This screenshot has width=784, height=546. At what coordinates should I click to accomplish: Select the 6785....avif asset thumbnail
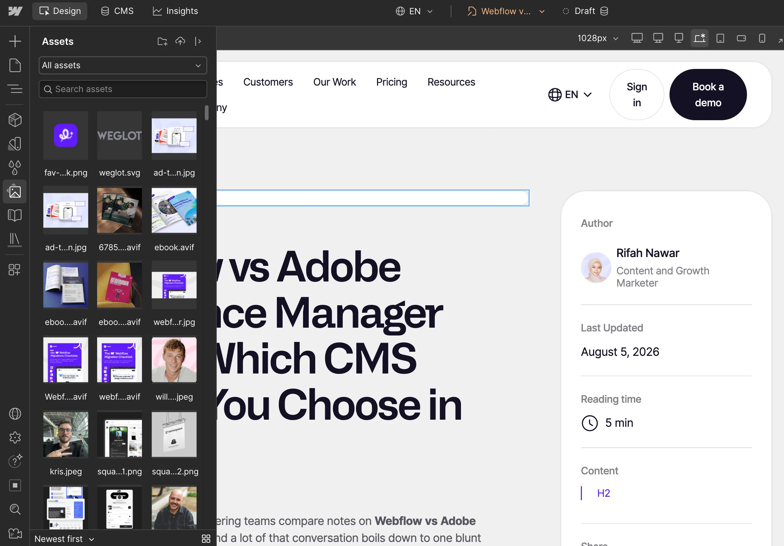(120, 210)
